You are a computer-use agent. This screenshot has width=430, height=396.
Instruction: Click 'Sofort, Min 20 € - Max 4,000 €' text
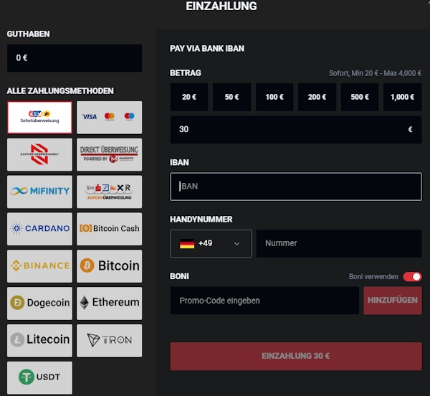pos(375,73)
